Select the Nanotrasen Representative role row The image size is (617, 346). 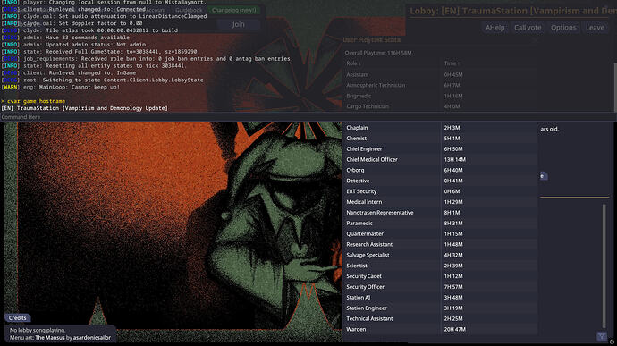[440, 213]
